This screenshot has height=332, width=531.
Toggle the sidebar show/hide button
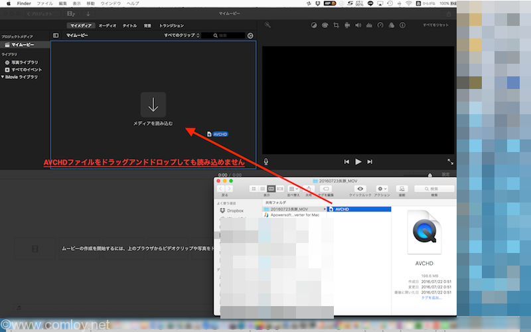56,35
